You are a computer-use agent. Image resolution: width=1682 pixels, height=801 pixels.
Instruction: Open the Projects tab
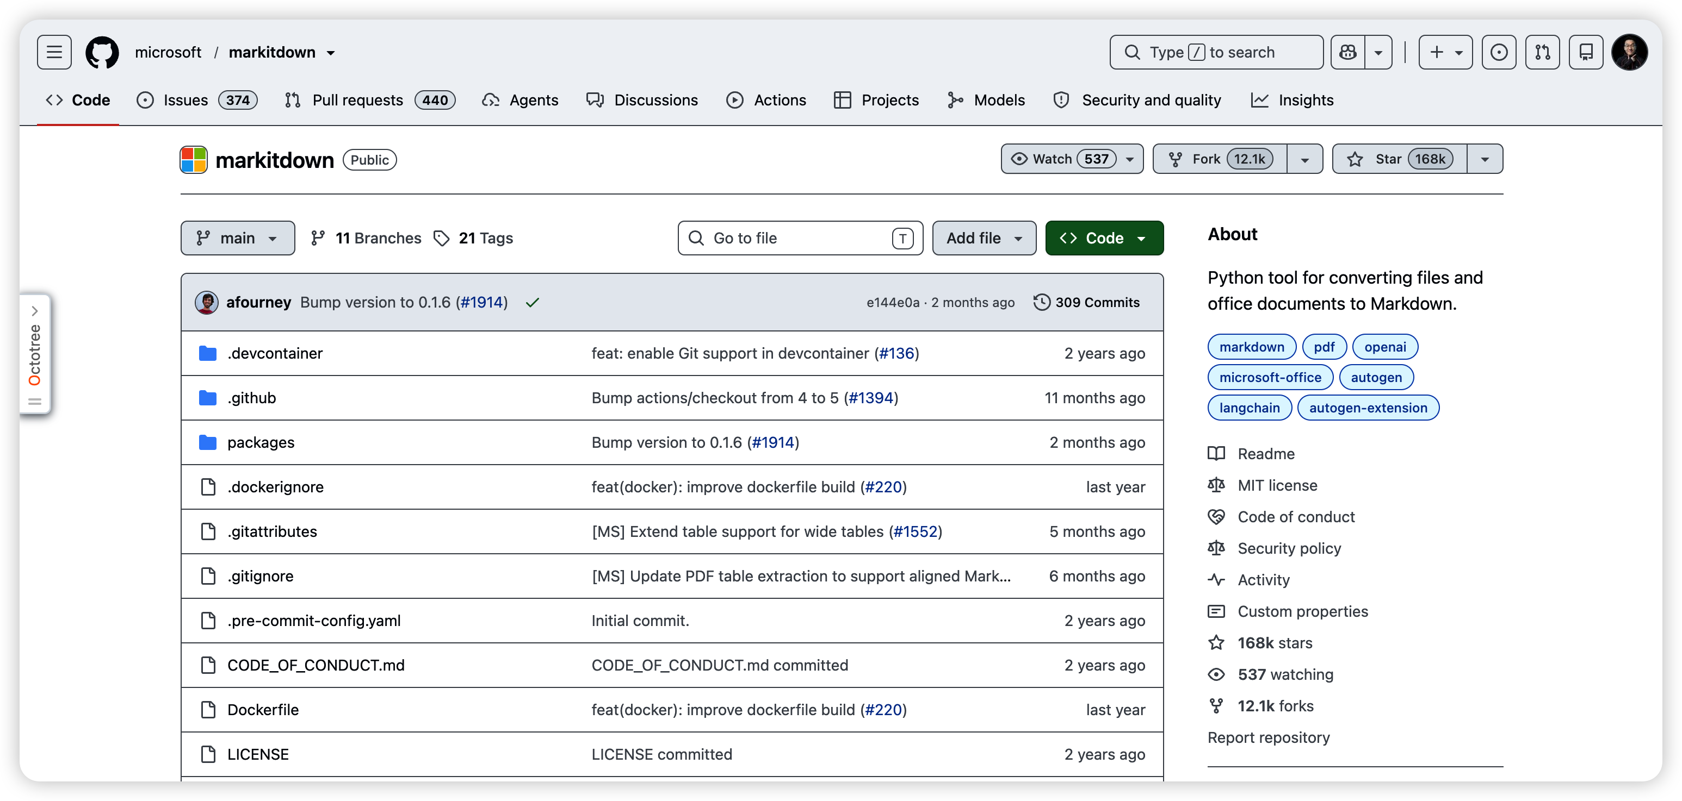[877, 100]
